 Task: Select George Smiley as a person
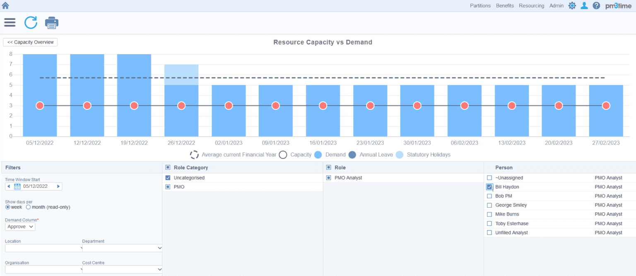click(489, 205)
